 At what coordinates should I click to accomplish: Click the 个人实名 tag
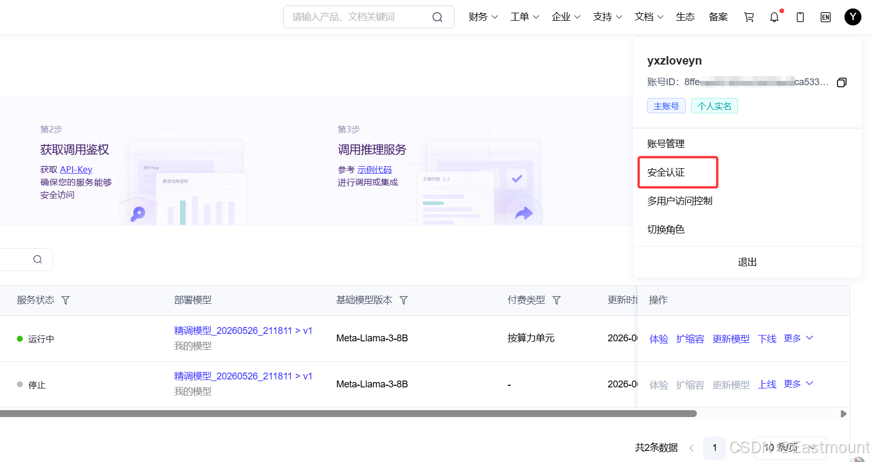pos(714,106)
